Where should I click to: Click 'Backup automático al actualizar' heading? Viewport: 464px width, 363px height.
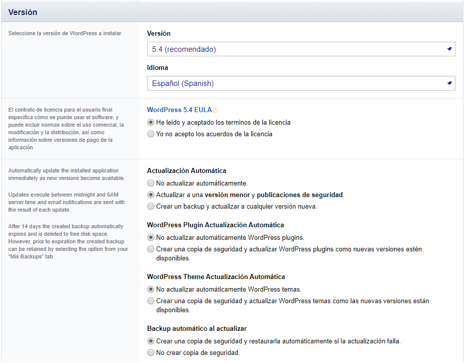[x=197, y=329]
